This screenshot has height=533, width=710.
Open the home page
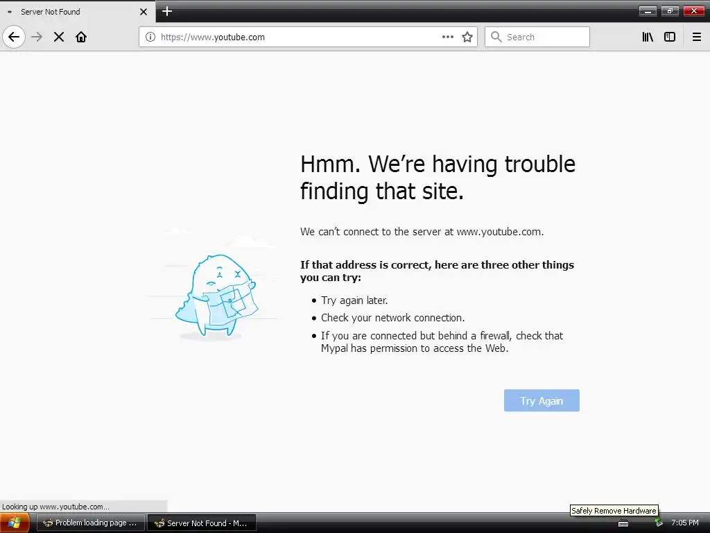point(81,37)
